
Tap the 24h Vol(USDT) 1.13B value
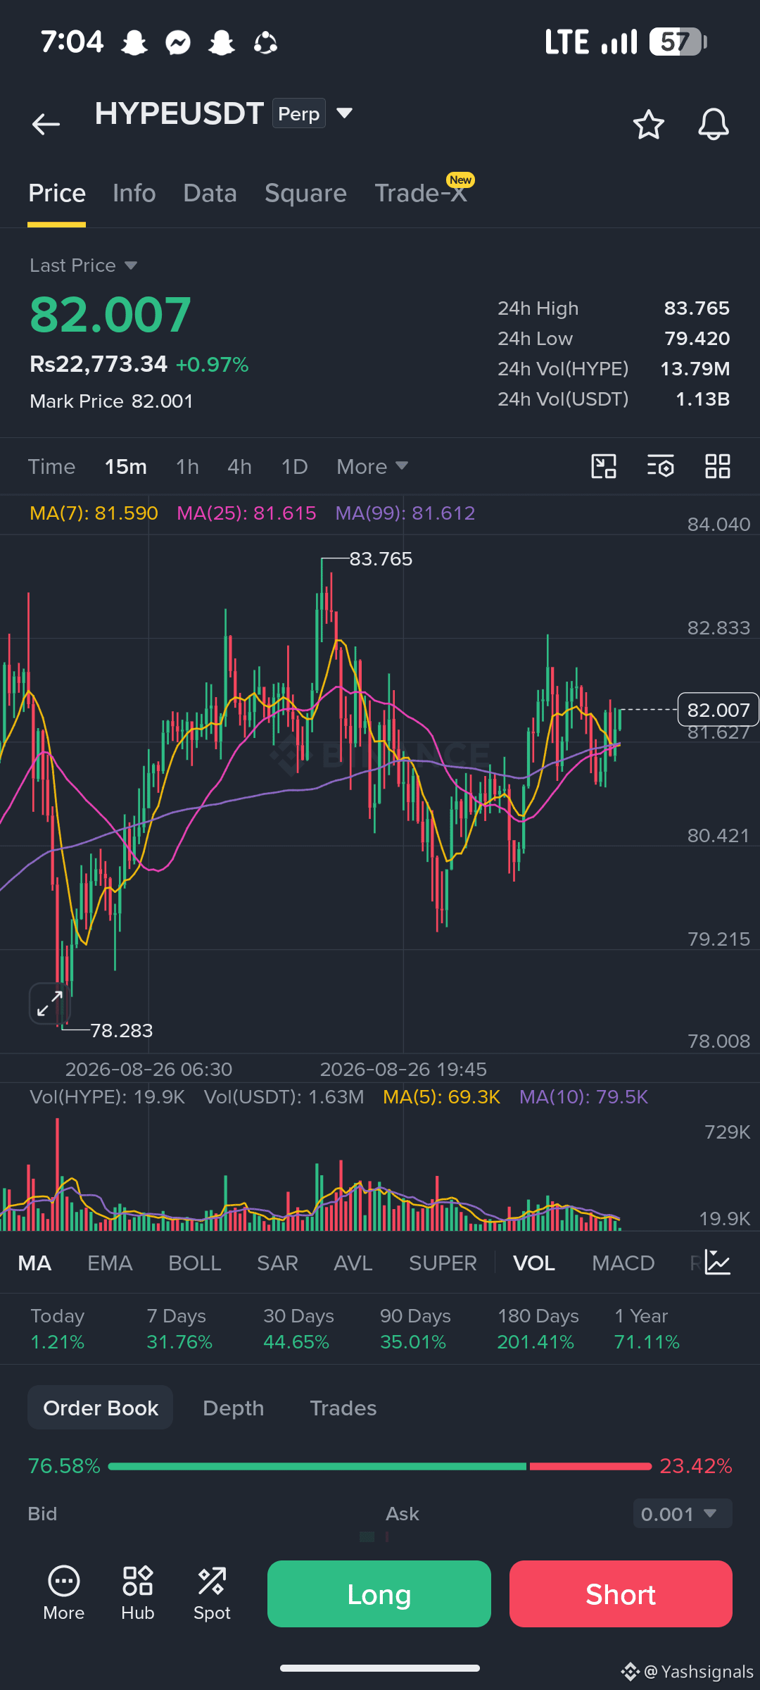(x=702, y=399)
